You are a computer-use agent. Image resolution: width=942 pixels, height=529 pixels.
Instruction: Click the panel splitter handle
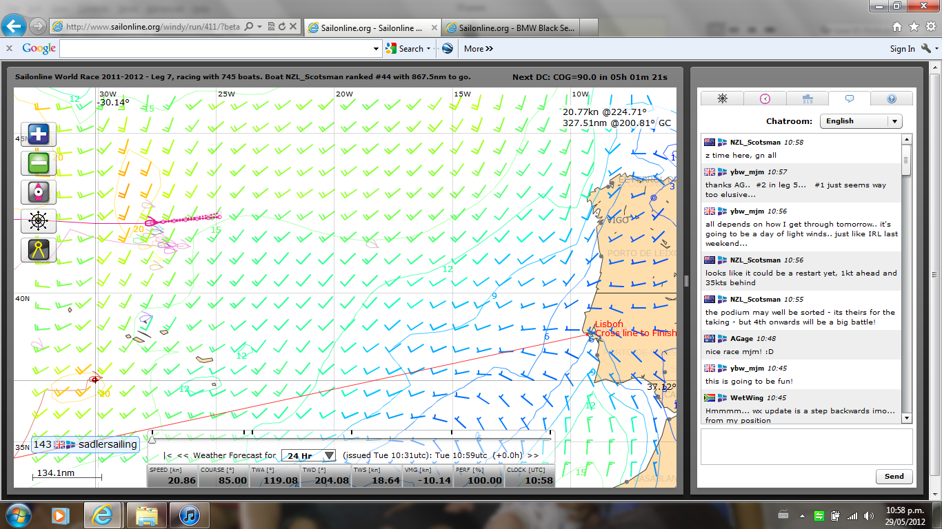686,281
